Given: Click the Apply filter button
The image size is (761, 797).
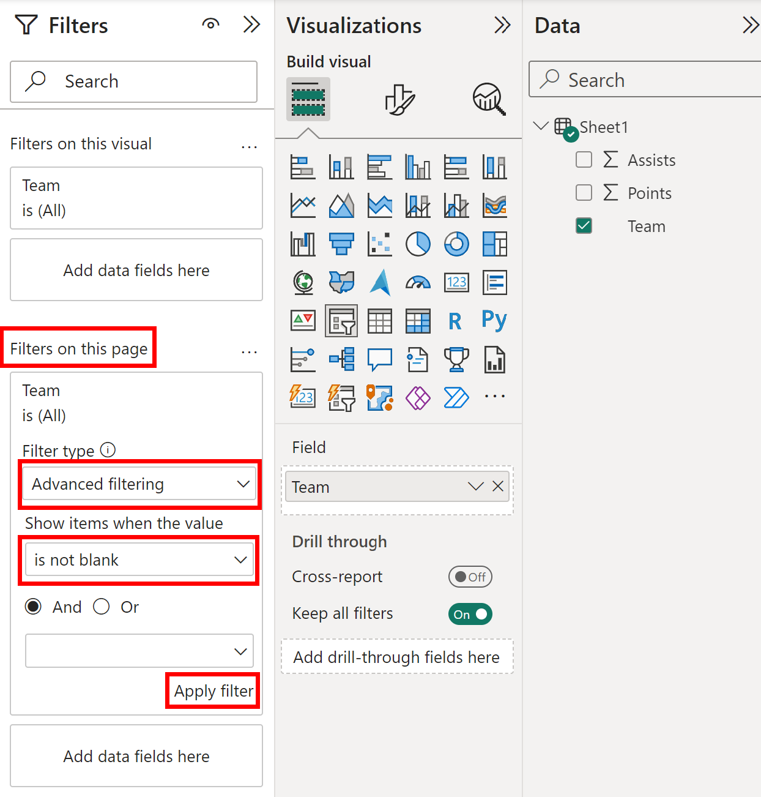Looking at the screenshot, I should pos(213,690).
